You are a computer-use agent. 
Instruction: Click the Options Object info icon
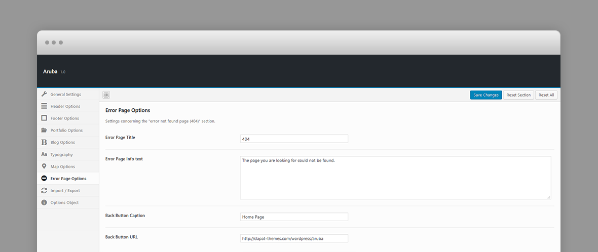coord(44,202)
